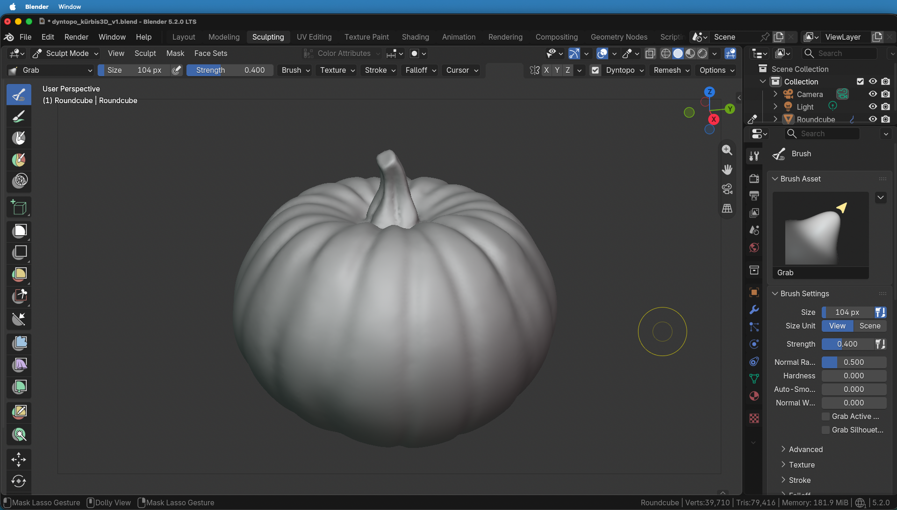Open the Falloff dropdown in header
The width and height of the screenshot is (897, 510).
(x=421, y=70)
